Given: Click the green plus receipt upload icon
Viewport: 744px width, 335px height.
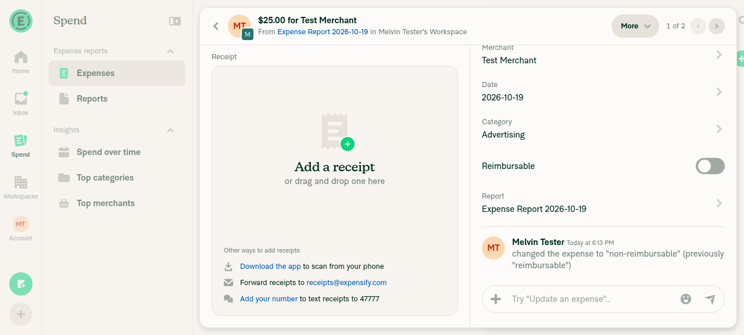Looking at the screenshot, I should (x=348, y=144).
